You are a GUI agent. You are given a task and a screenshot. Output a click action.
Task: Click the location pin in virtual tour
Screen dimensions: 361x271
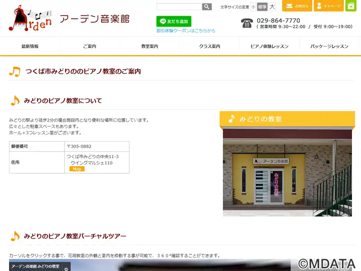click(x=66, y=269)
